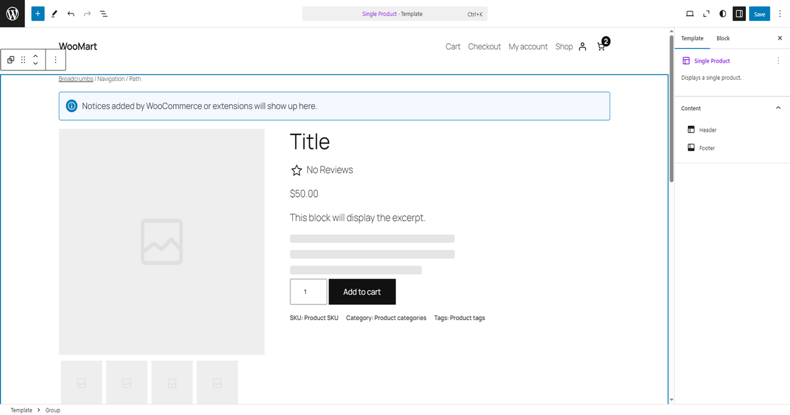The height and width of the screenshot is (415, 790).
Task: Click the Group breadcrumb in footer
Action: pyautogui.click(x=53, y=410)
